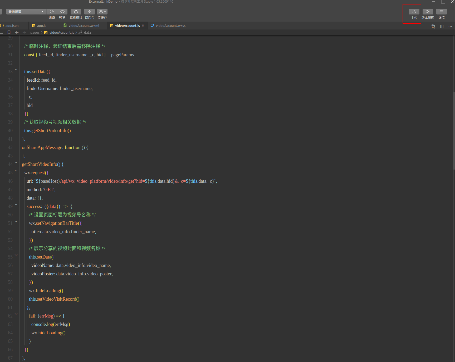This screenshot has width=455, height=362.
Task: Select the videoAccount.js tab
Action: (128, 26)
